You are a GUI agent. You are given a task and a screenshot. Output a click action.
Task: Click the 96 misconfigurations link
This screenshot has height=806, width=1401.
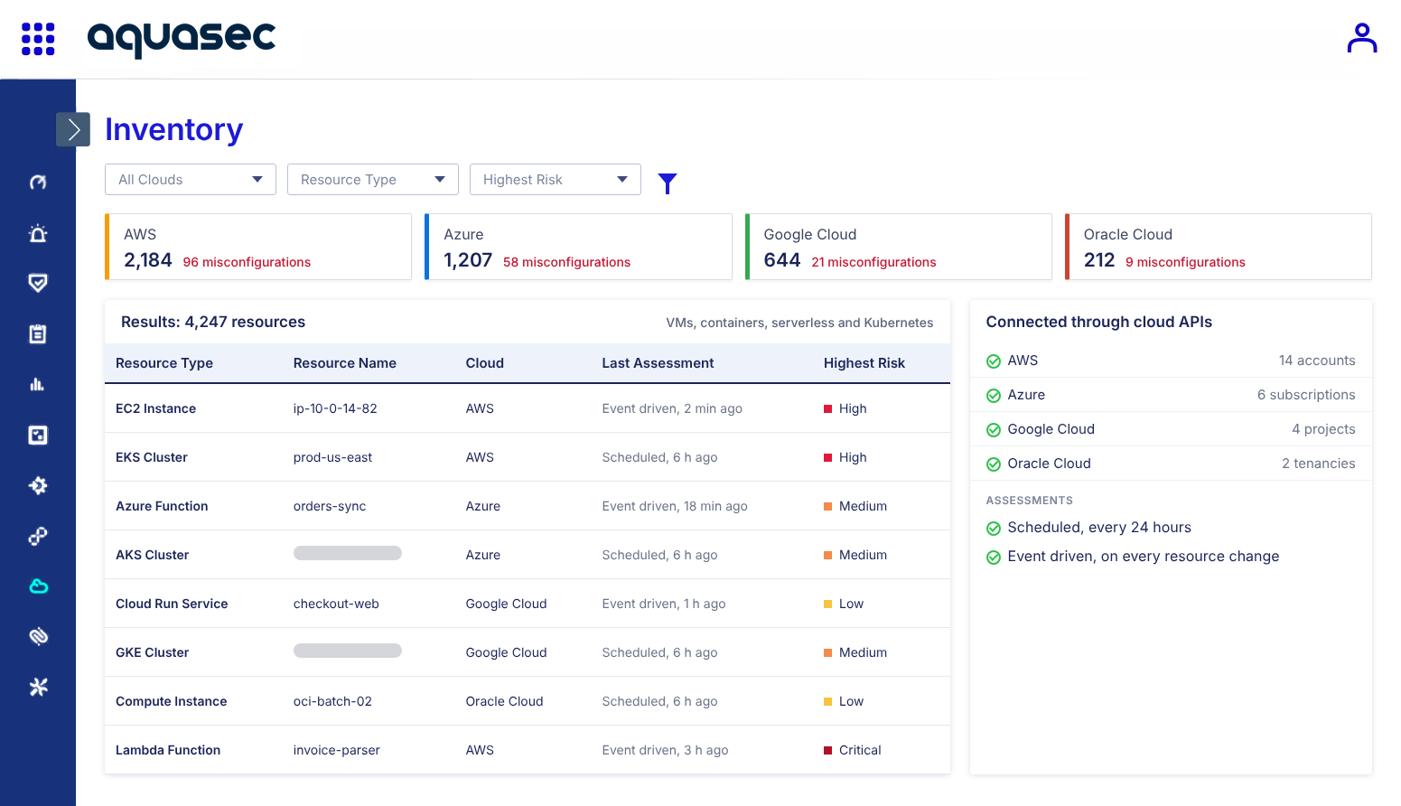(x=247, y=262)
